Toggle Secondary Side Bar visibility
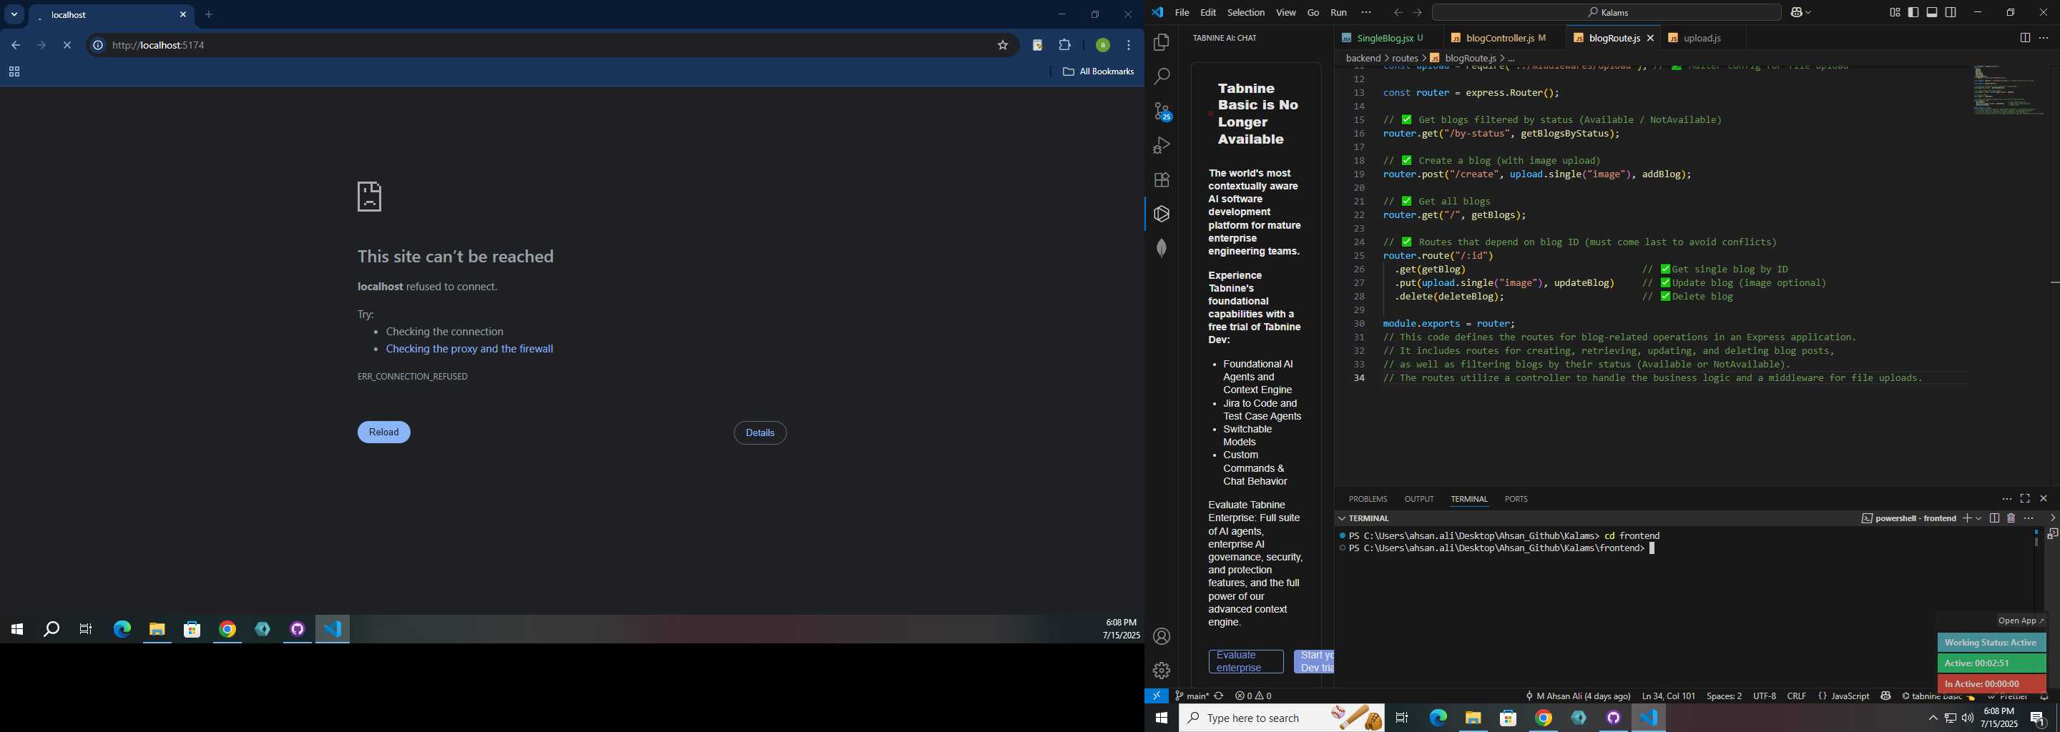The image size is (2060, 732). [x=1951, y=13]
